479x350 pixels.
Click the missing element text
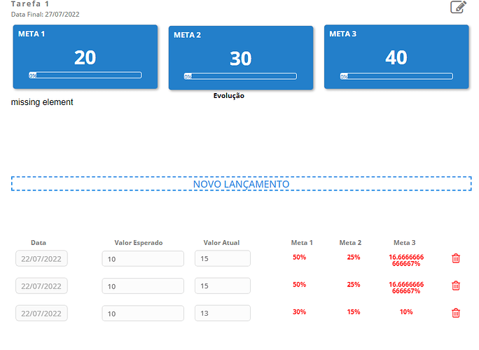click(42, 102)
